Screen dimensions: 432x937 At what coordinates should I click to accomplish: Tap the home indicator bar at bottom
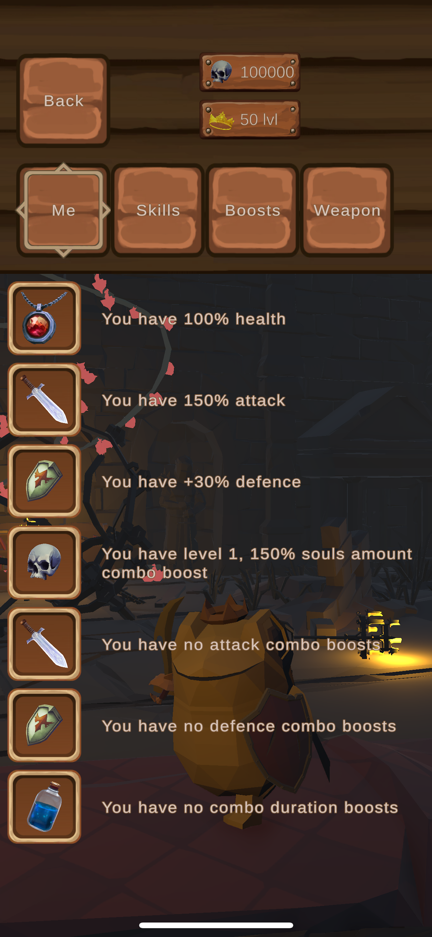(216, 925)
